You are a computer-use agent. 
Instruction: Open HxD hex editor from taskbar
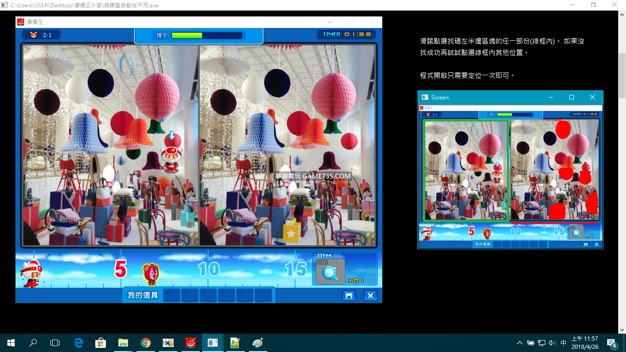coord(168,343)
